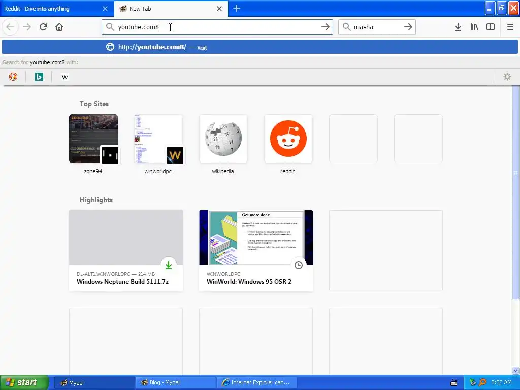Image resolution: width=520 pixels, height=390 pixels.
Task: Toggle the sidebar view icon
Action: pyautogui.click(x=491, y=27)
